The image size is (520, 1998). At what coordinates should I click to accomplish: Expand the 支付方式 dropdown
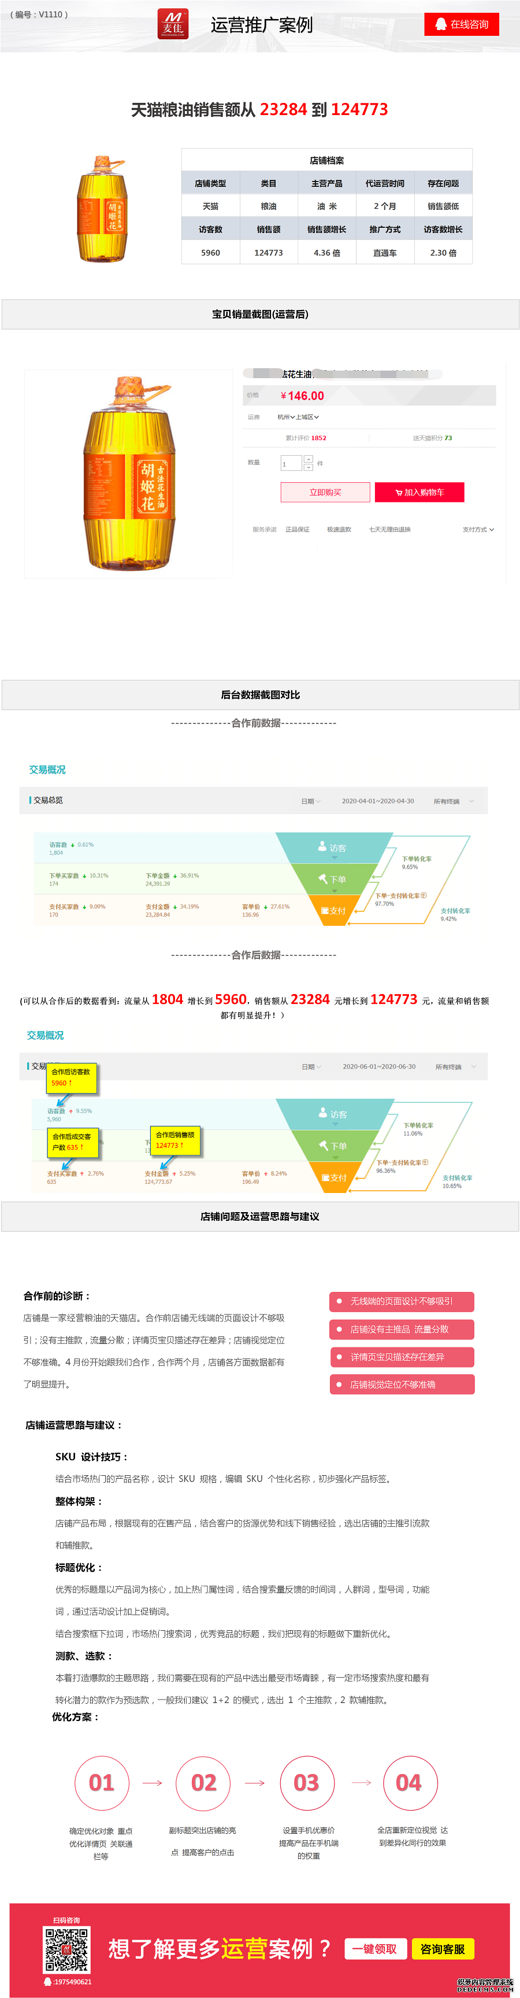478,530
